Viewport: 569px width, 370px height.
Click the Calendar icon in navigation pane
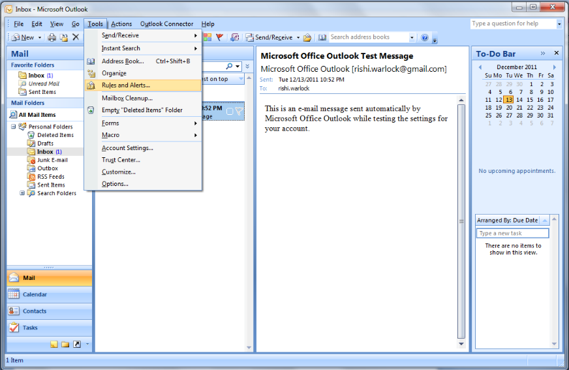[14, 294]
